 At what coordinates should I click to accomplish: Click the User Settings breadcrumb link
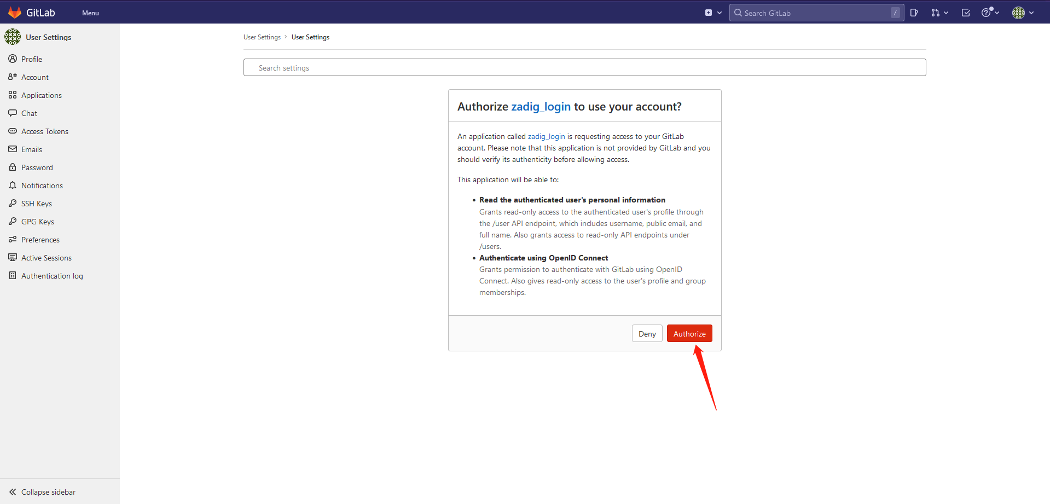point(262,37)
